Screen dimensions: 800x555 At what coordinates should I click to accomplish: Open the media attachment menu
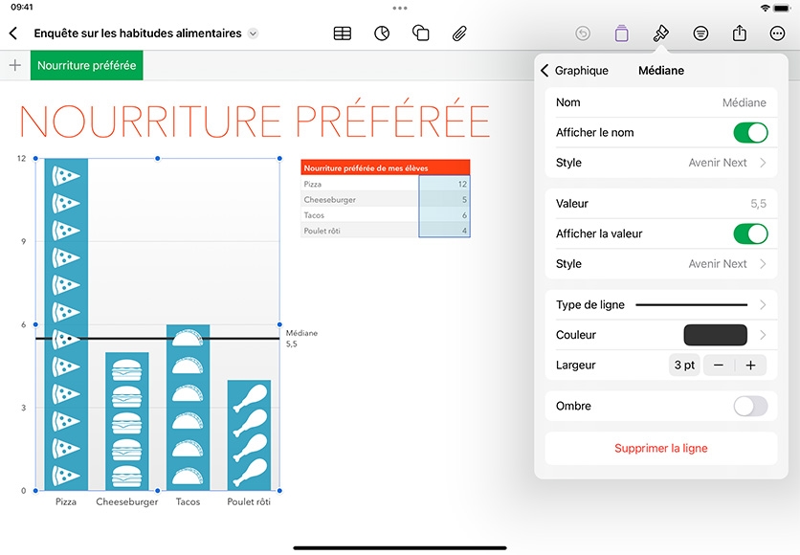tap(459, 33)
